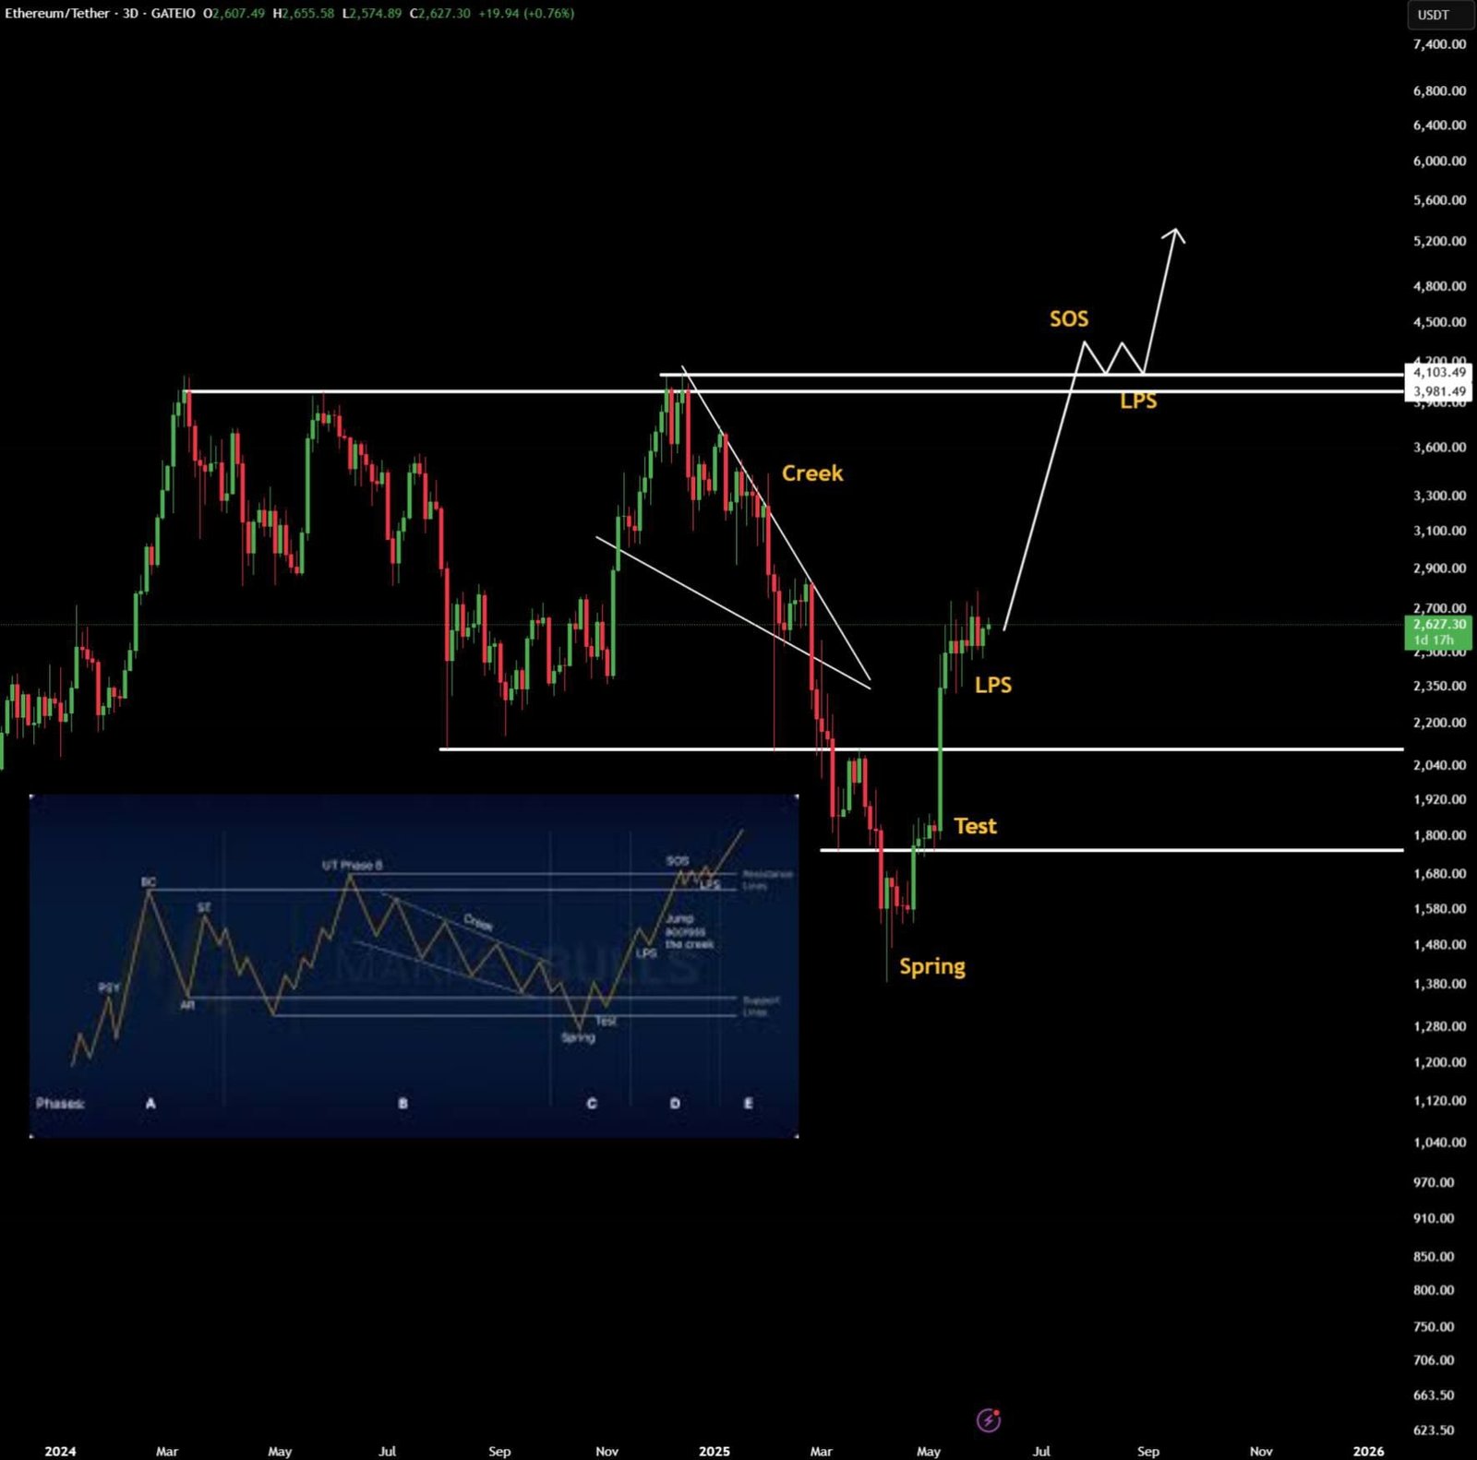Click the 3D timeframe label in the legend
This screenshot has width=1477, height=1460.
click(129, 13)
